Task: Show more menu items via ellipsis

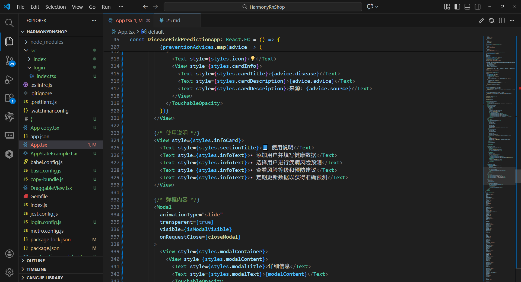Action: [121, 7]
